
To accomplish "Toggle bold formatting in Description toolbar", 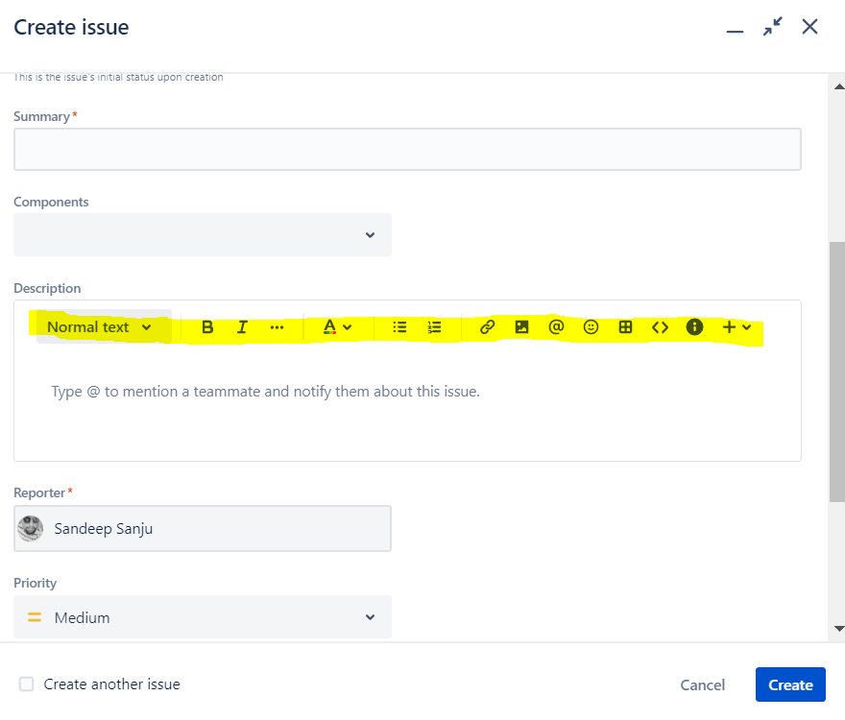I will point(207,327).
